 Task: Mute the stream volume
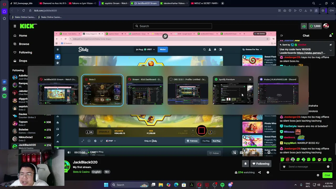[69, 152]
